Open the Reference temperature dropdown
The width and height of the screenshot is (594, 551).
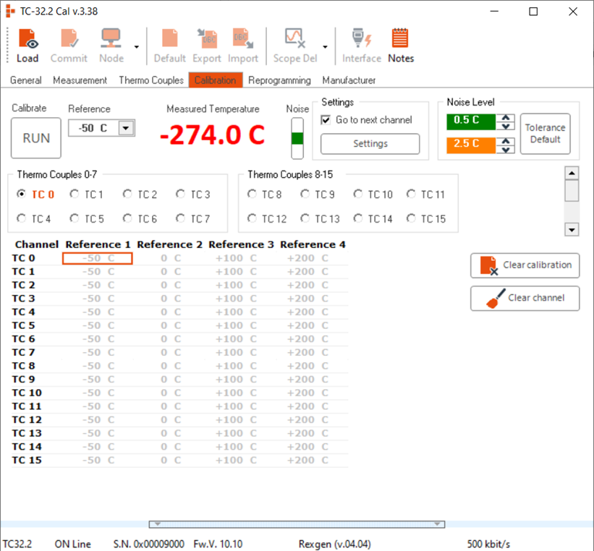click(126, 128)
